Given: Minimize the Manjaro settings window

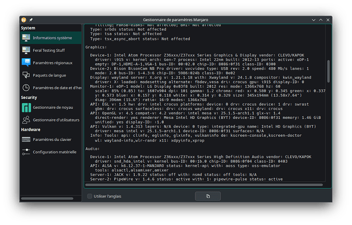Looking at the screenshot, I should coord(314,20).
